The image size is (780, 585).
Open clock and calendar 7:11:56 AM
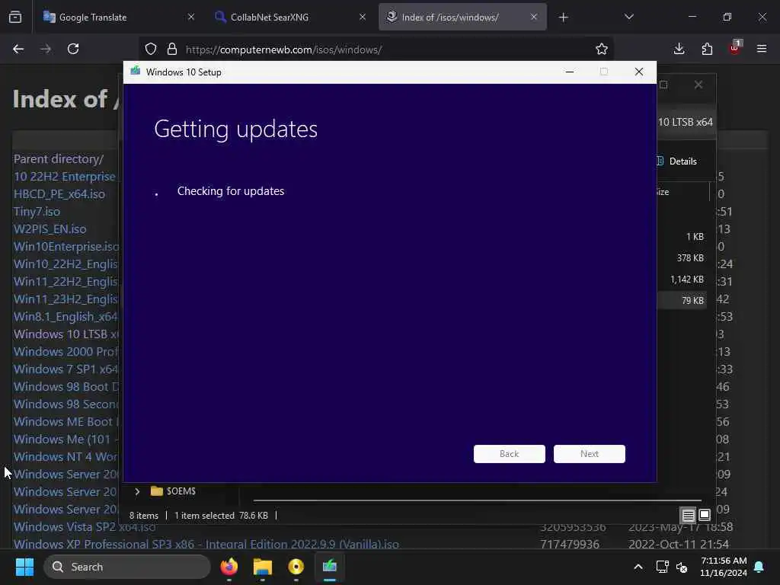pos(724,567)
